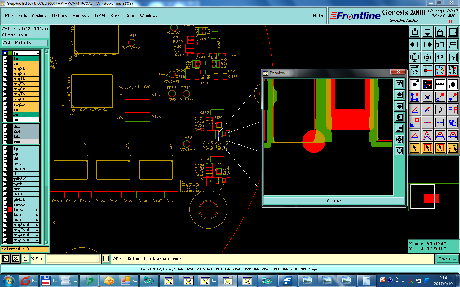Click the pan right view icon

pos(427,45)
